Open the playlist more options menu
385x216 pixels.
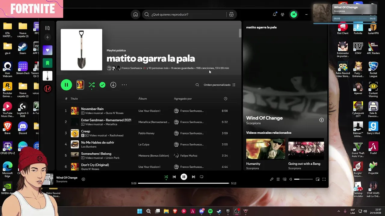124,85
